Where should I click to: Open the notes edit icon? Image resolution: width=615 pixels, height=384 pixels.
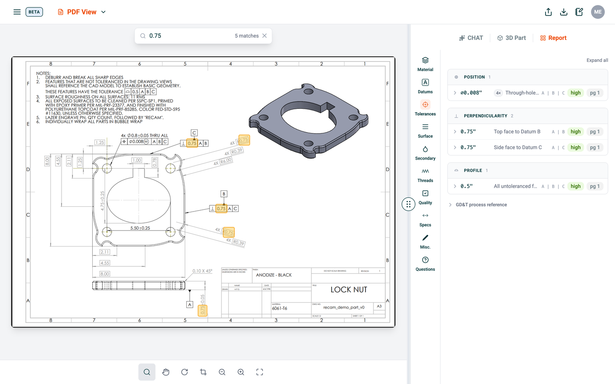point(579,12)
